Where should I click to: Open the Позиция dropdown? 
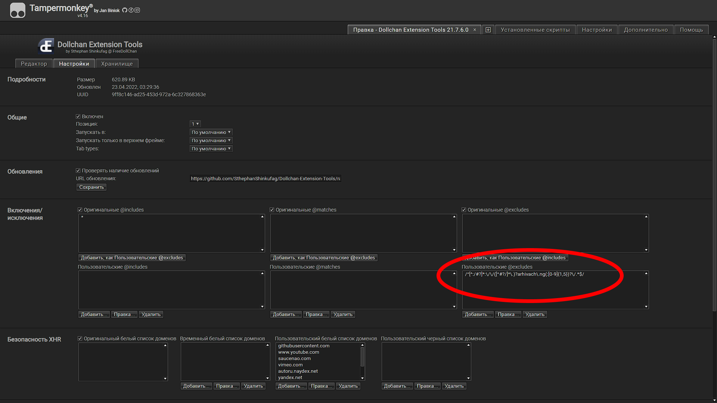click(x=195, y=124)
